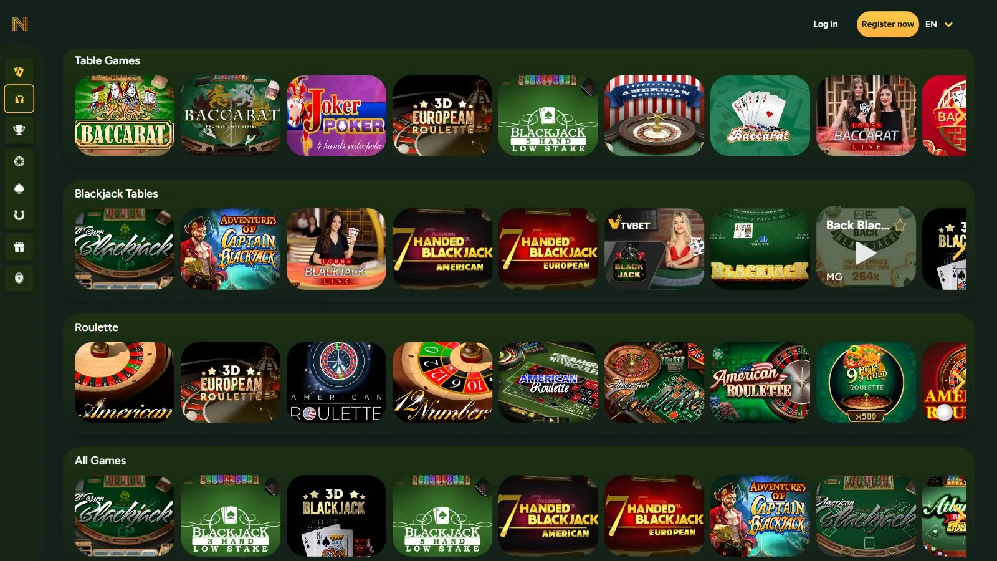Click the padlock sidebar icon

[x=19, y=278]
